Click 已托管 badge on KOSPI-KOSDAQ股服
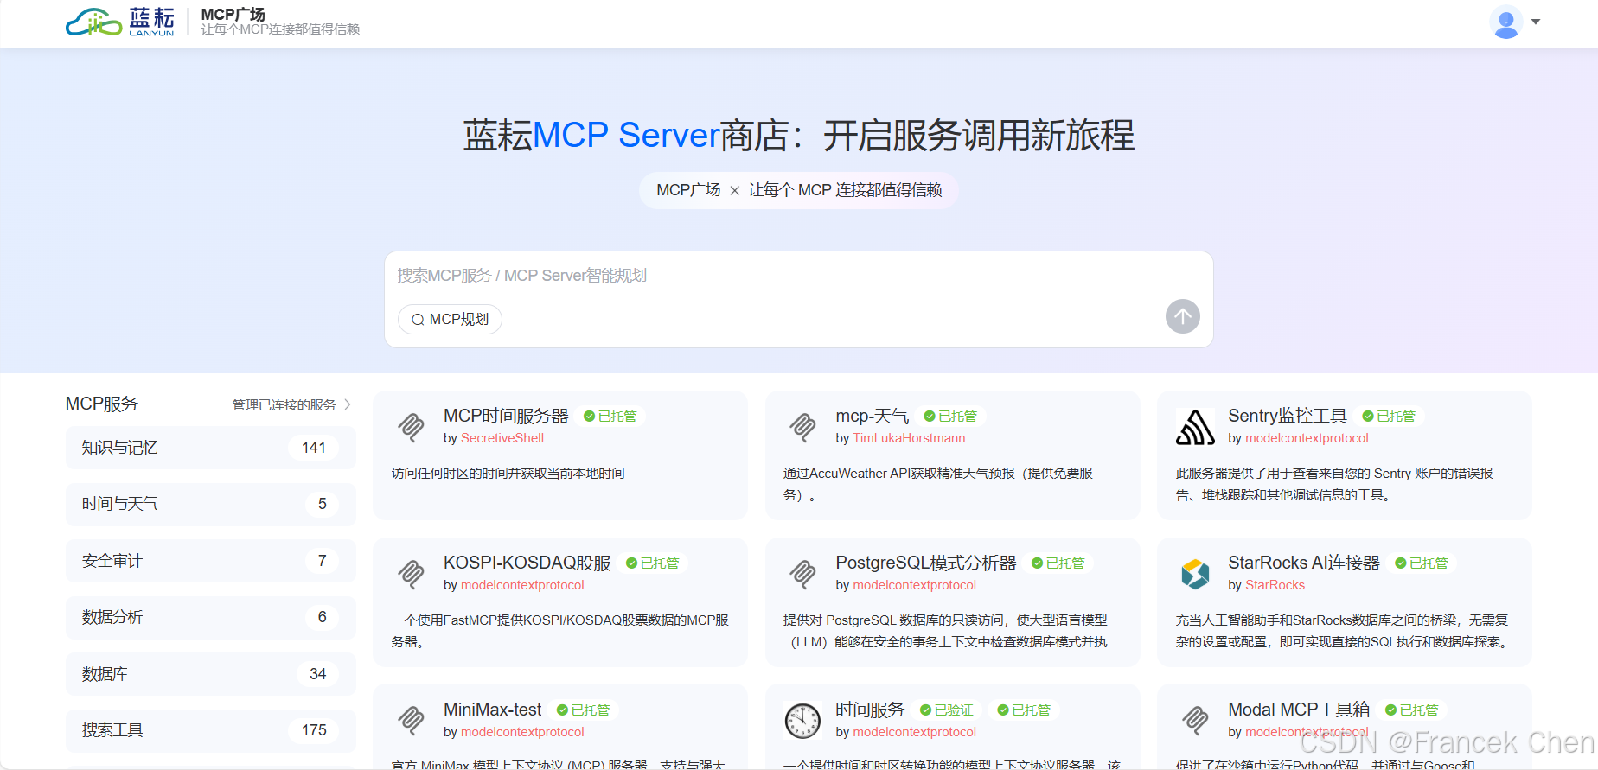Viewport: 1598px width, 770px height. (x=653, y=563)
